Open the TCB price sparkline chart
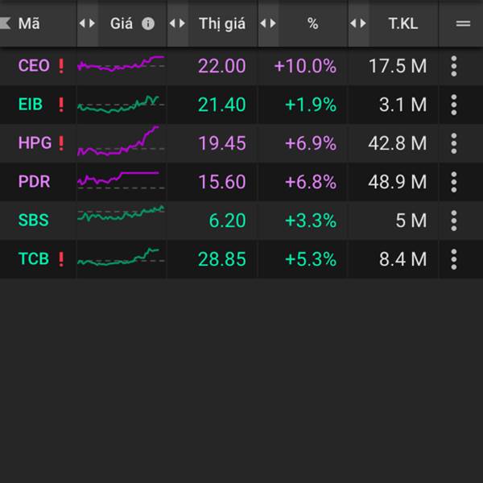Image resolution: width=483 pixels, height=483 pixels. (121, 257)
